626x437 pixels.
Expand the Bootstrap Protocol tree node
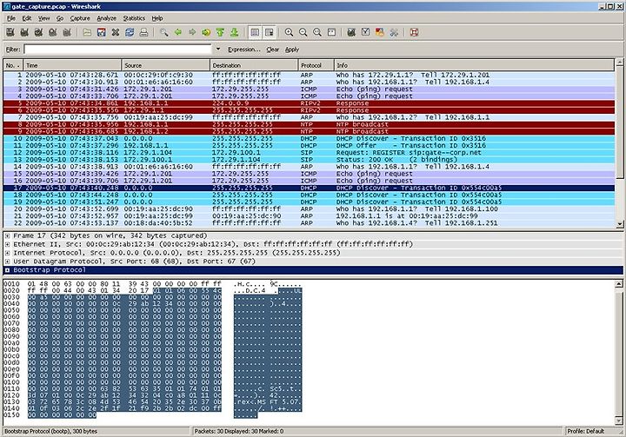(x=7, y=270)
